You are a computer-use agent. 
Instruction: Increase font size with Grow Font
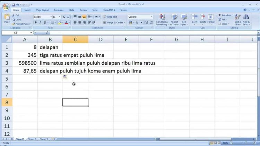[64, 17]
